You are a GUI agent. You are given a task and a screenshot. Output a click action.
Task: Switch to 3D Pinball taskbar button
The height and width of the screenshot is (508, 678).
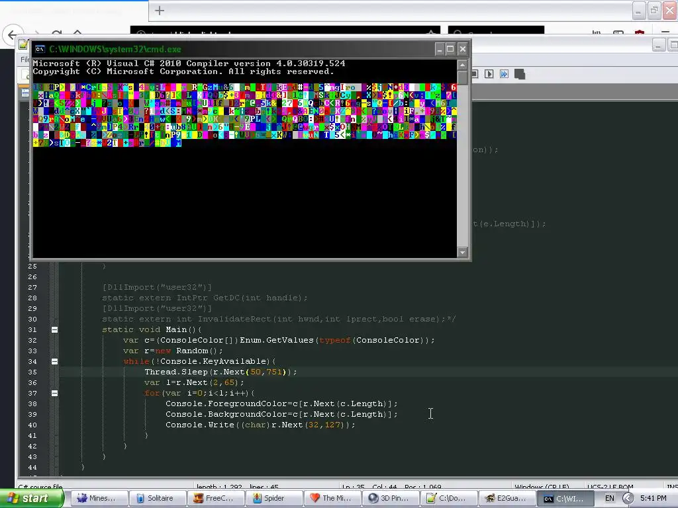pos(391,499)
